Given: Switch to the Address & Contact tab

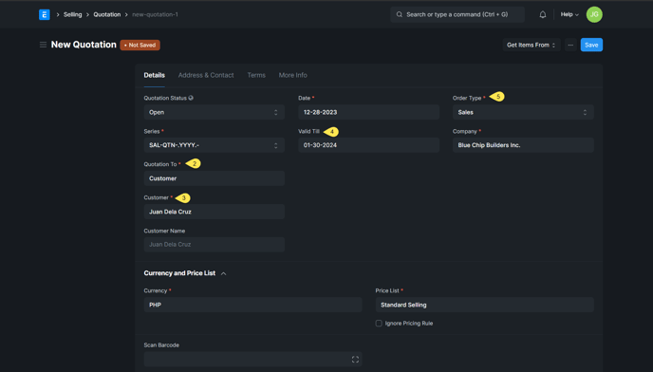Looking at the screenshot, I should click(x=206, y=75).
